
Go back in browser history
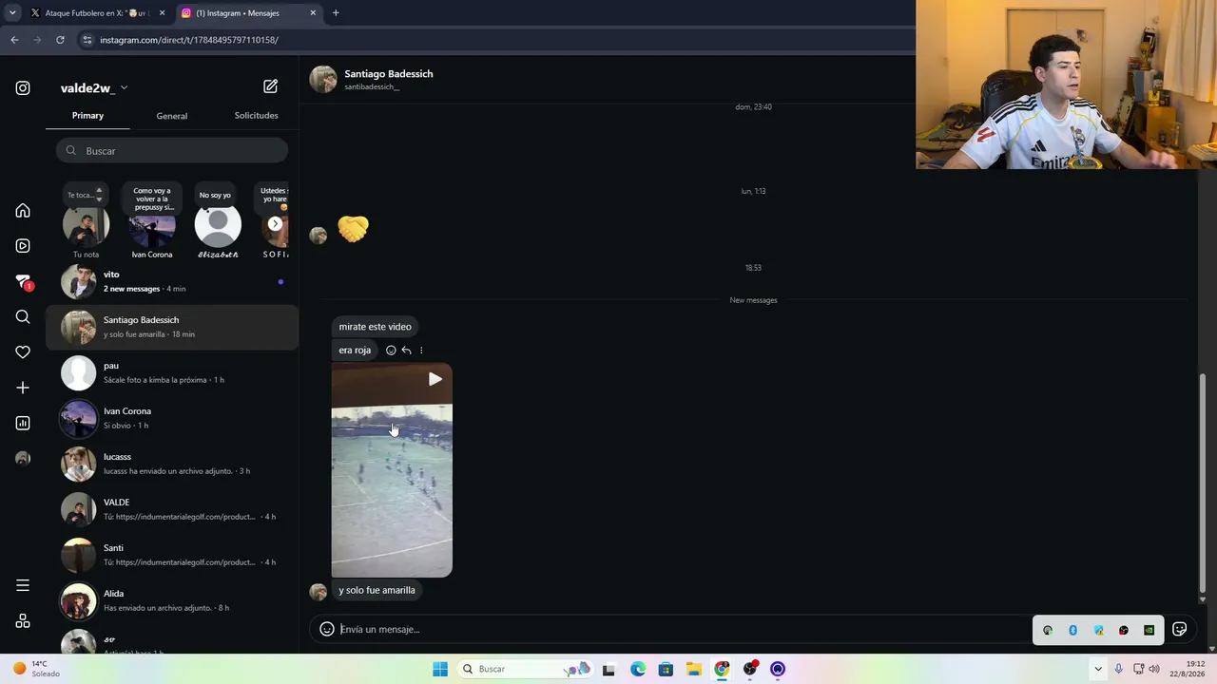click(x=14, y=40)
